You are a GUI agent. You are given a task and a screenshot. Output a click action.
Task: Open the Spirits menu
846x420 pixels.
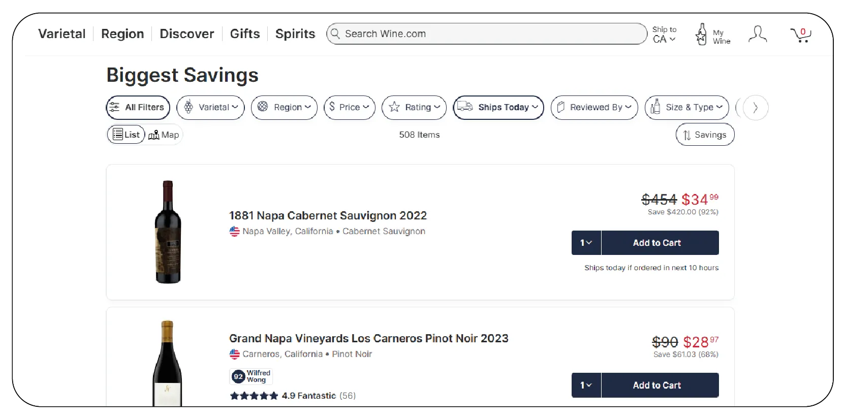tap(295, 34)
